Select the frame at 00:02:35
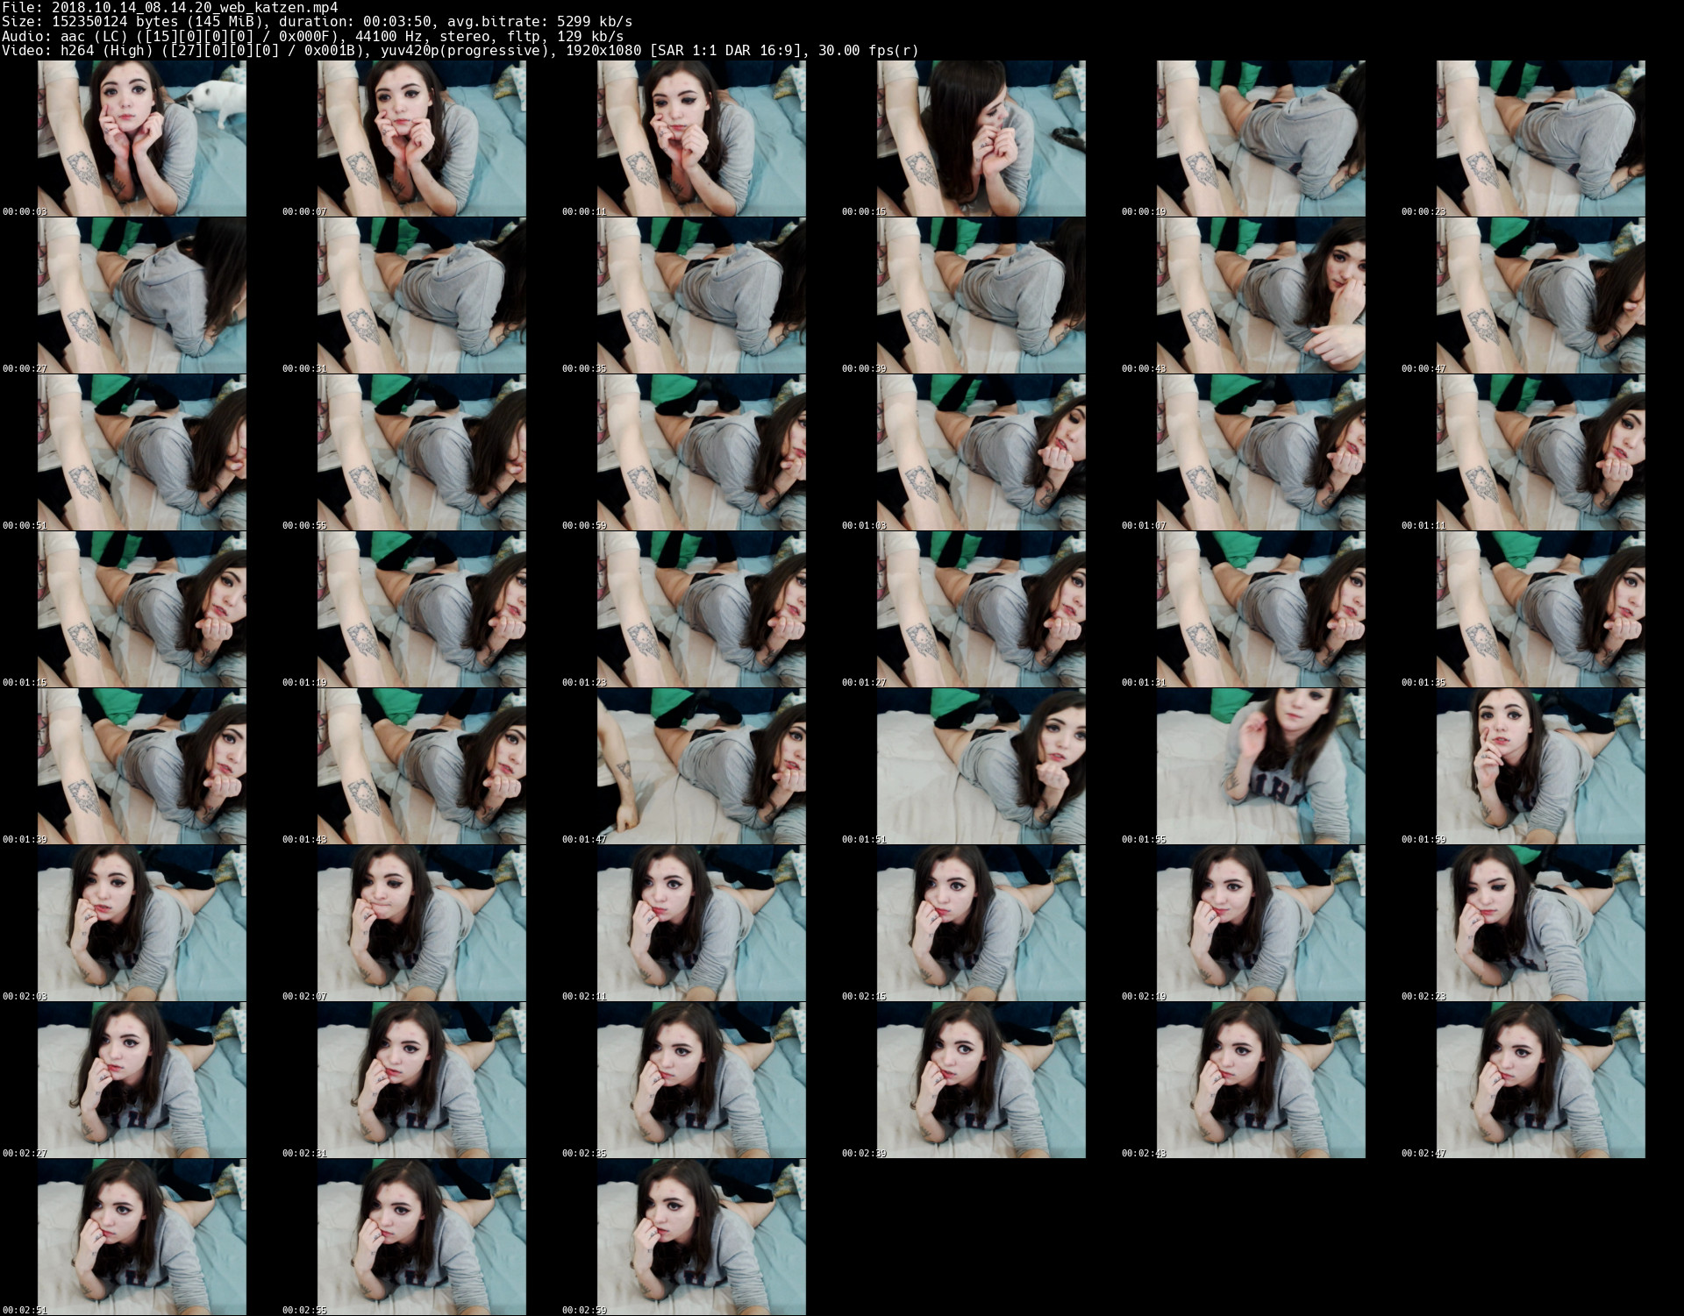Image resolution: width=1684 pixels, height=1316 pixels. tap(701, 1080)
